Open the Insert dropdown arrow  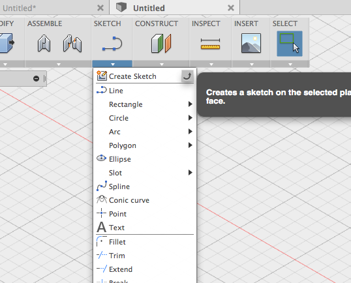pyautogui.click(x=252, y=64)
